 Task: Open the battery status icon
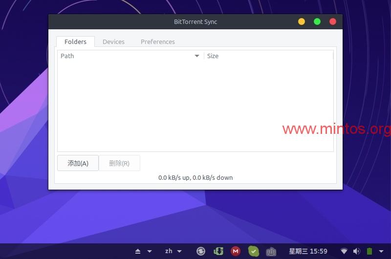369,251
